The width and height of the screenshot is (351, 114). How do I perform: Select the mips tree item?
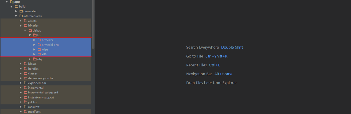point(45,50)
